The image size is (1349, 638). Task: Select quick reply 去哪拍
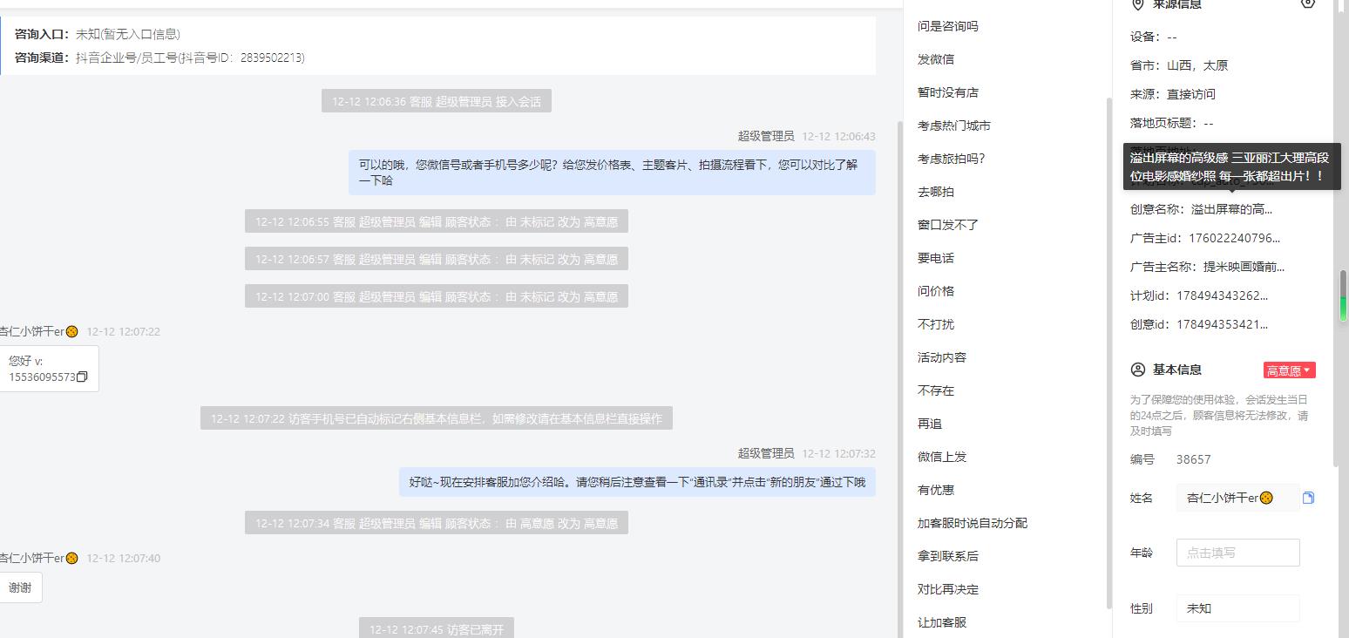click(x=935, y=192)
